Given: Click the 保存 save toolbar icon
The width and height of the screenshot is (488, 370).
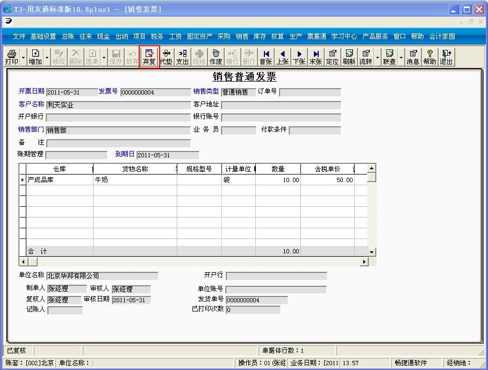Looking at the screenshot, I should tap(116, 57).
